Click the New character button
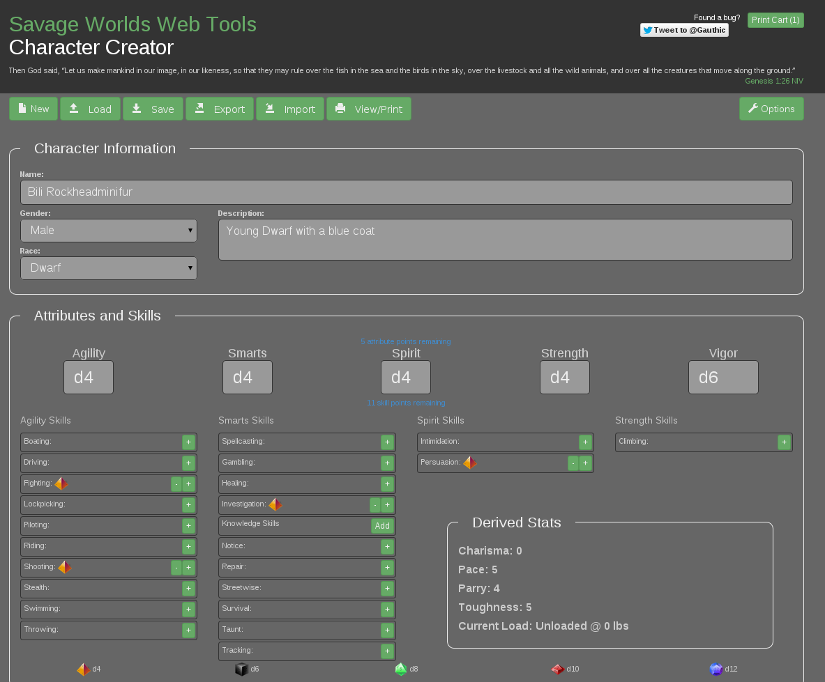This screenshot has height=682, width=825. click(x=33, y=109)
